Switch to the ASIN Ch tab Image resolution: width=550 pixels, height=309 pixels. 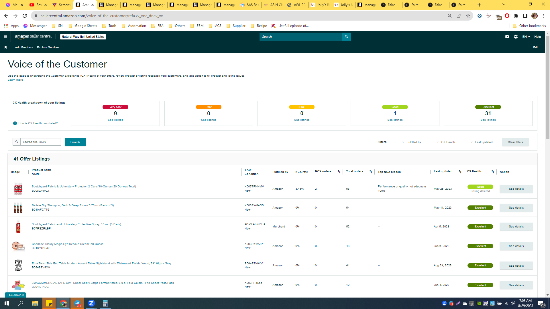point(273,5)
